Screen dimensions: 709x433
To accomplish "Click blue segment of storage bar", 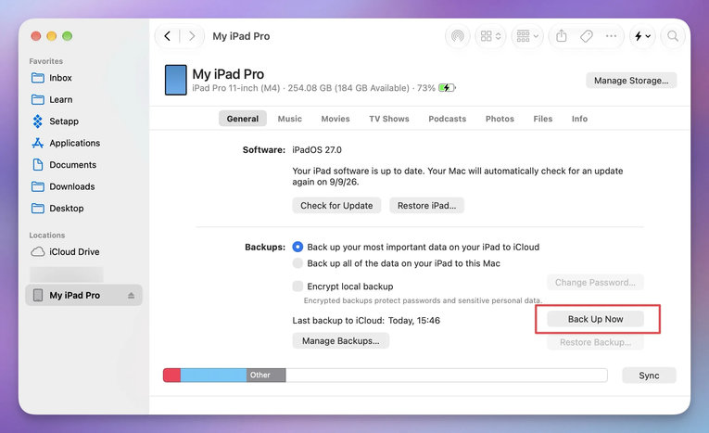I will point(213,376).
